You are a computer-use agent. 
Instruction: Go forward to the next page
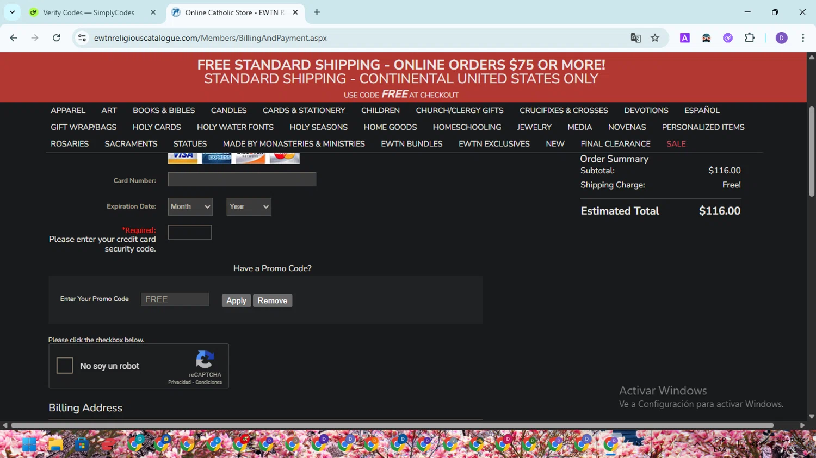point(35,38)
